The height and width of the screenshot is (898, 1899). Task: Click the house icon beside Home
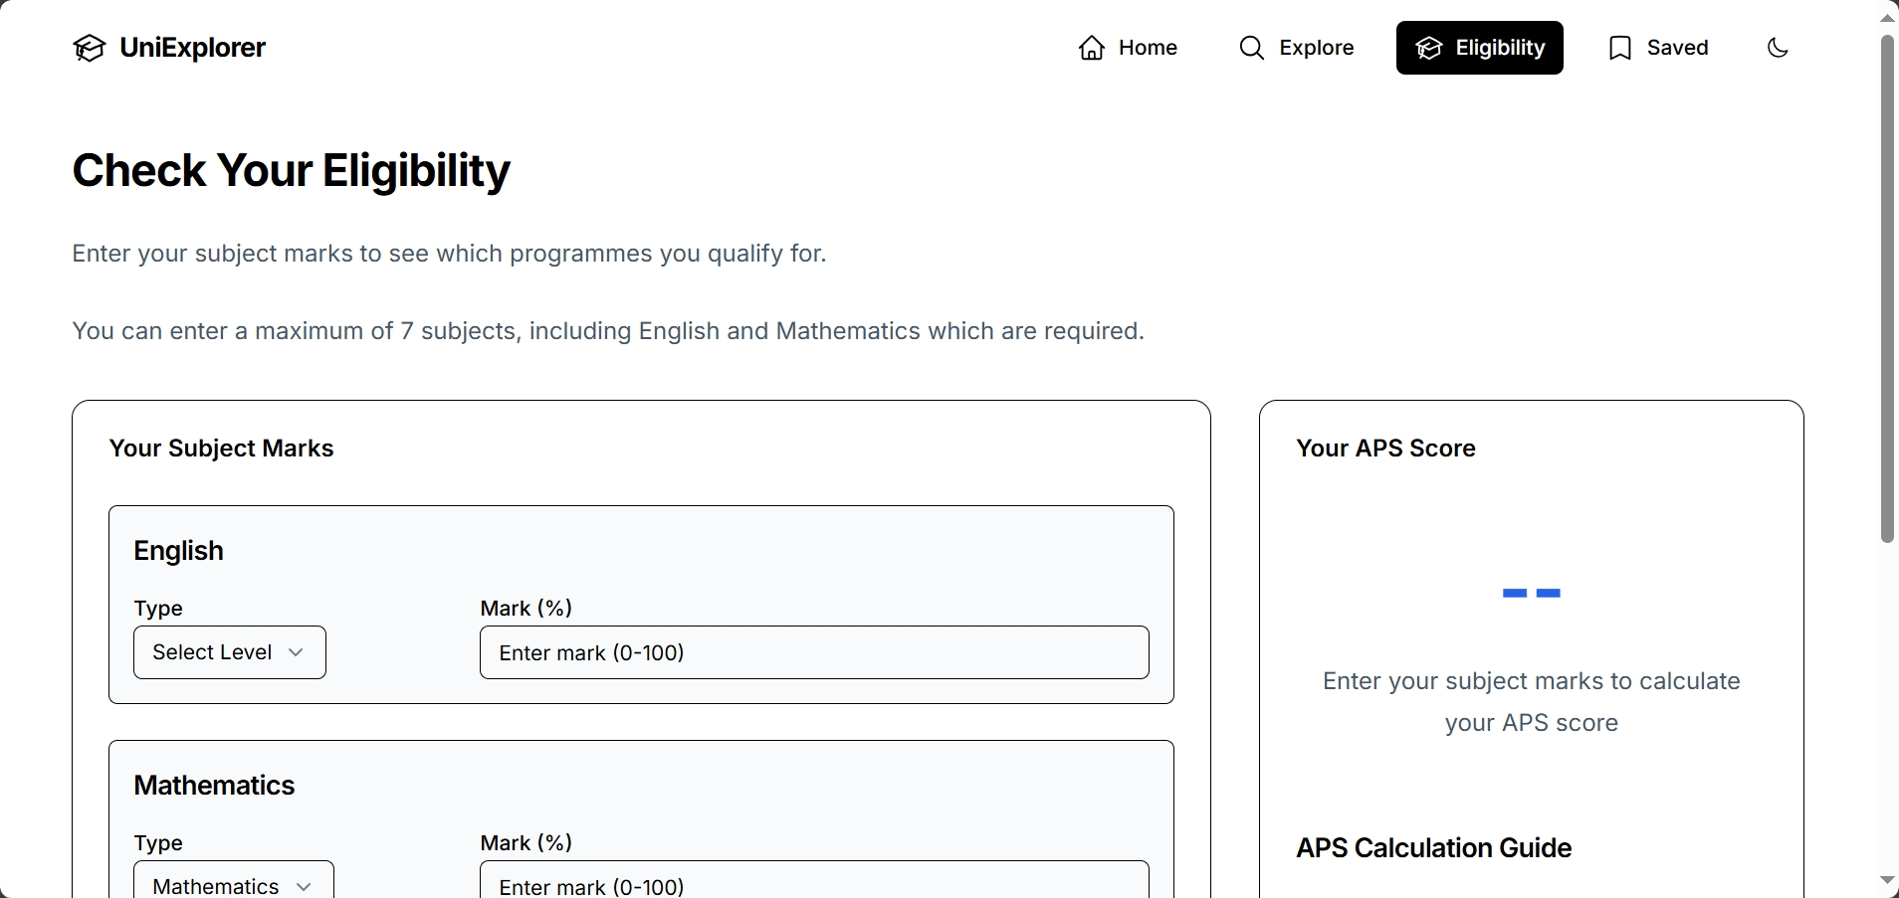[1092, 48]
